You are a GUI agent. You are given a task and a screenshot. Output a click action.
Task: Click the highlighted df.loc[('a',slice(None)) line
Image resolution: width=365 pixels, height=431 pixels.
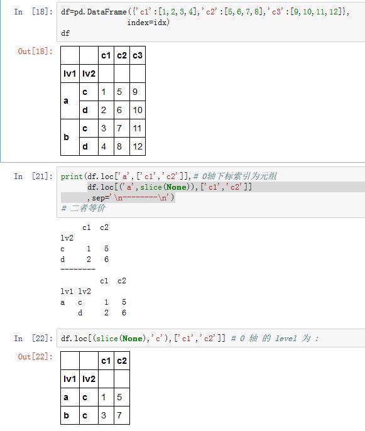[170, 187]
